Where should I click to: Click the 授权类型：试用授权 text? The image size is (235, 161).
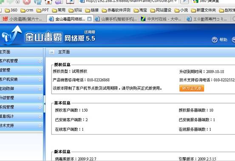tap(70, 71)
